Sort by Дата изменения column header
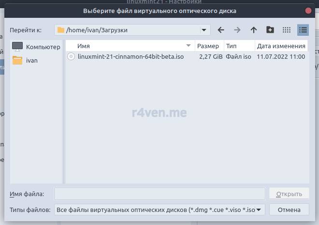This screenshot has width=319, height=225. (x=281, y=46)
